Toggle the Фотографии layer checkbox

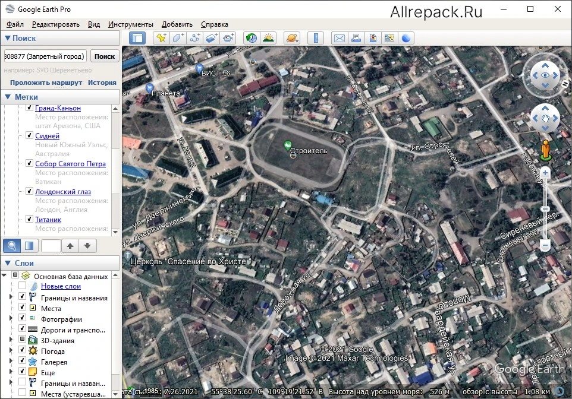tap(22, 318)
